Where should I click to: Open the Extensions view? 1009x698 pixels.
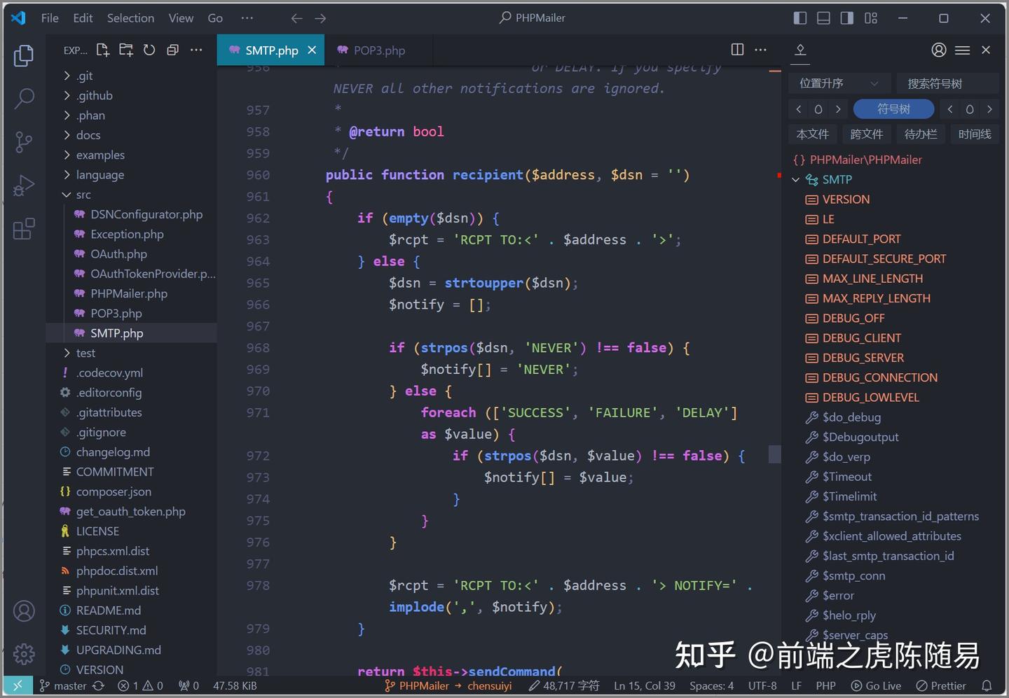click(x=25, y=229)
